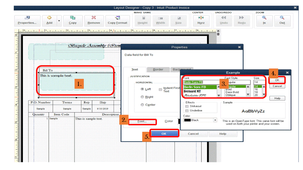
Task: Select font size 18
Action: (x=256, y=92)
